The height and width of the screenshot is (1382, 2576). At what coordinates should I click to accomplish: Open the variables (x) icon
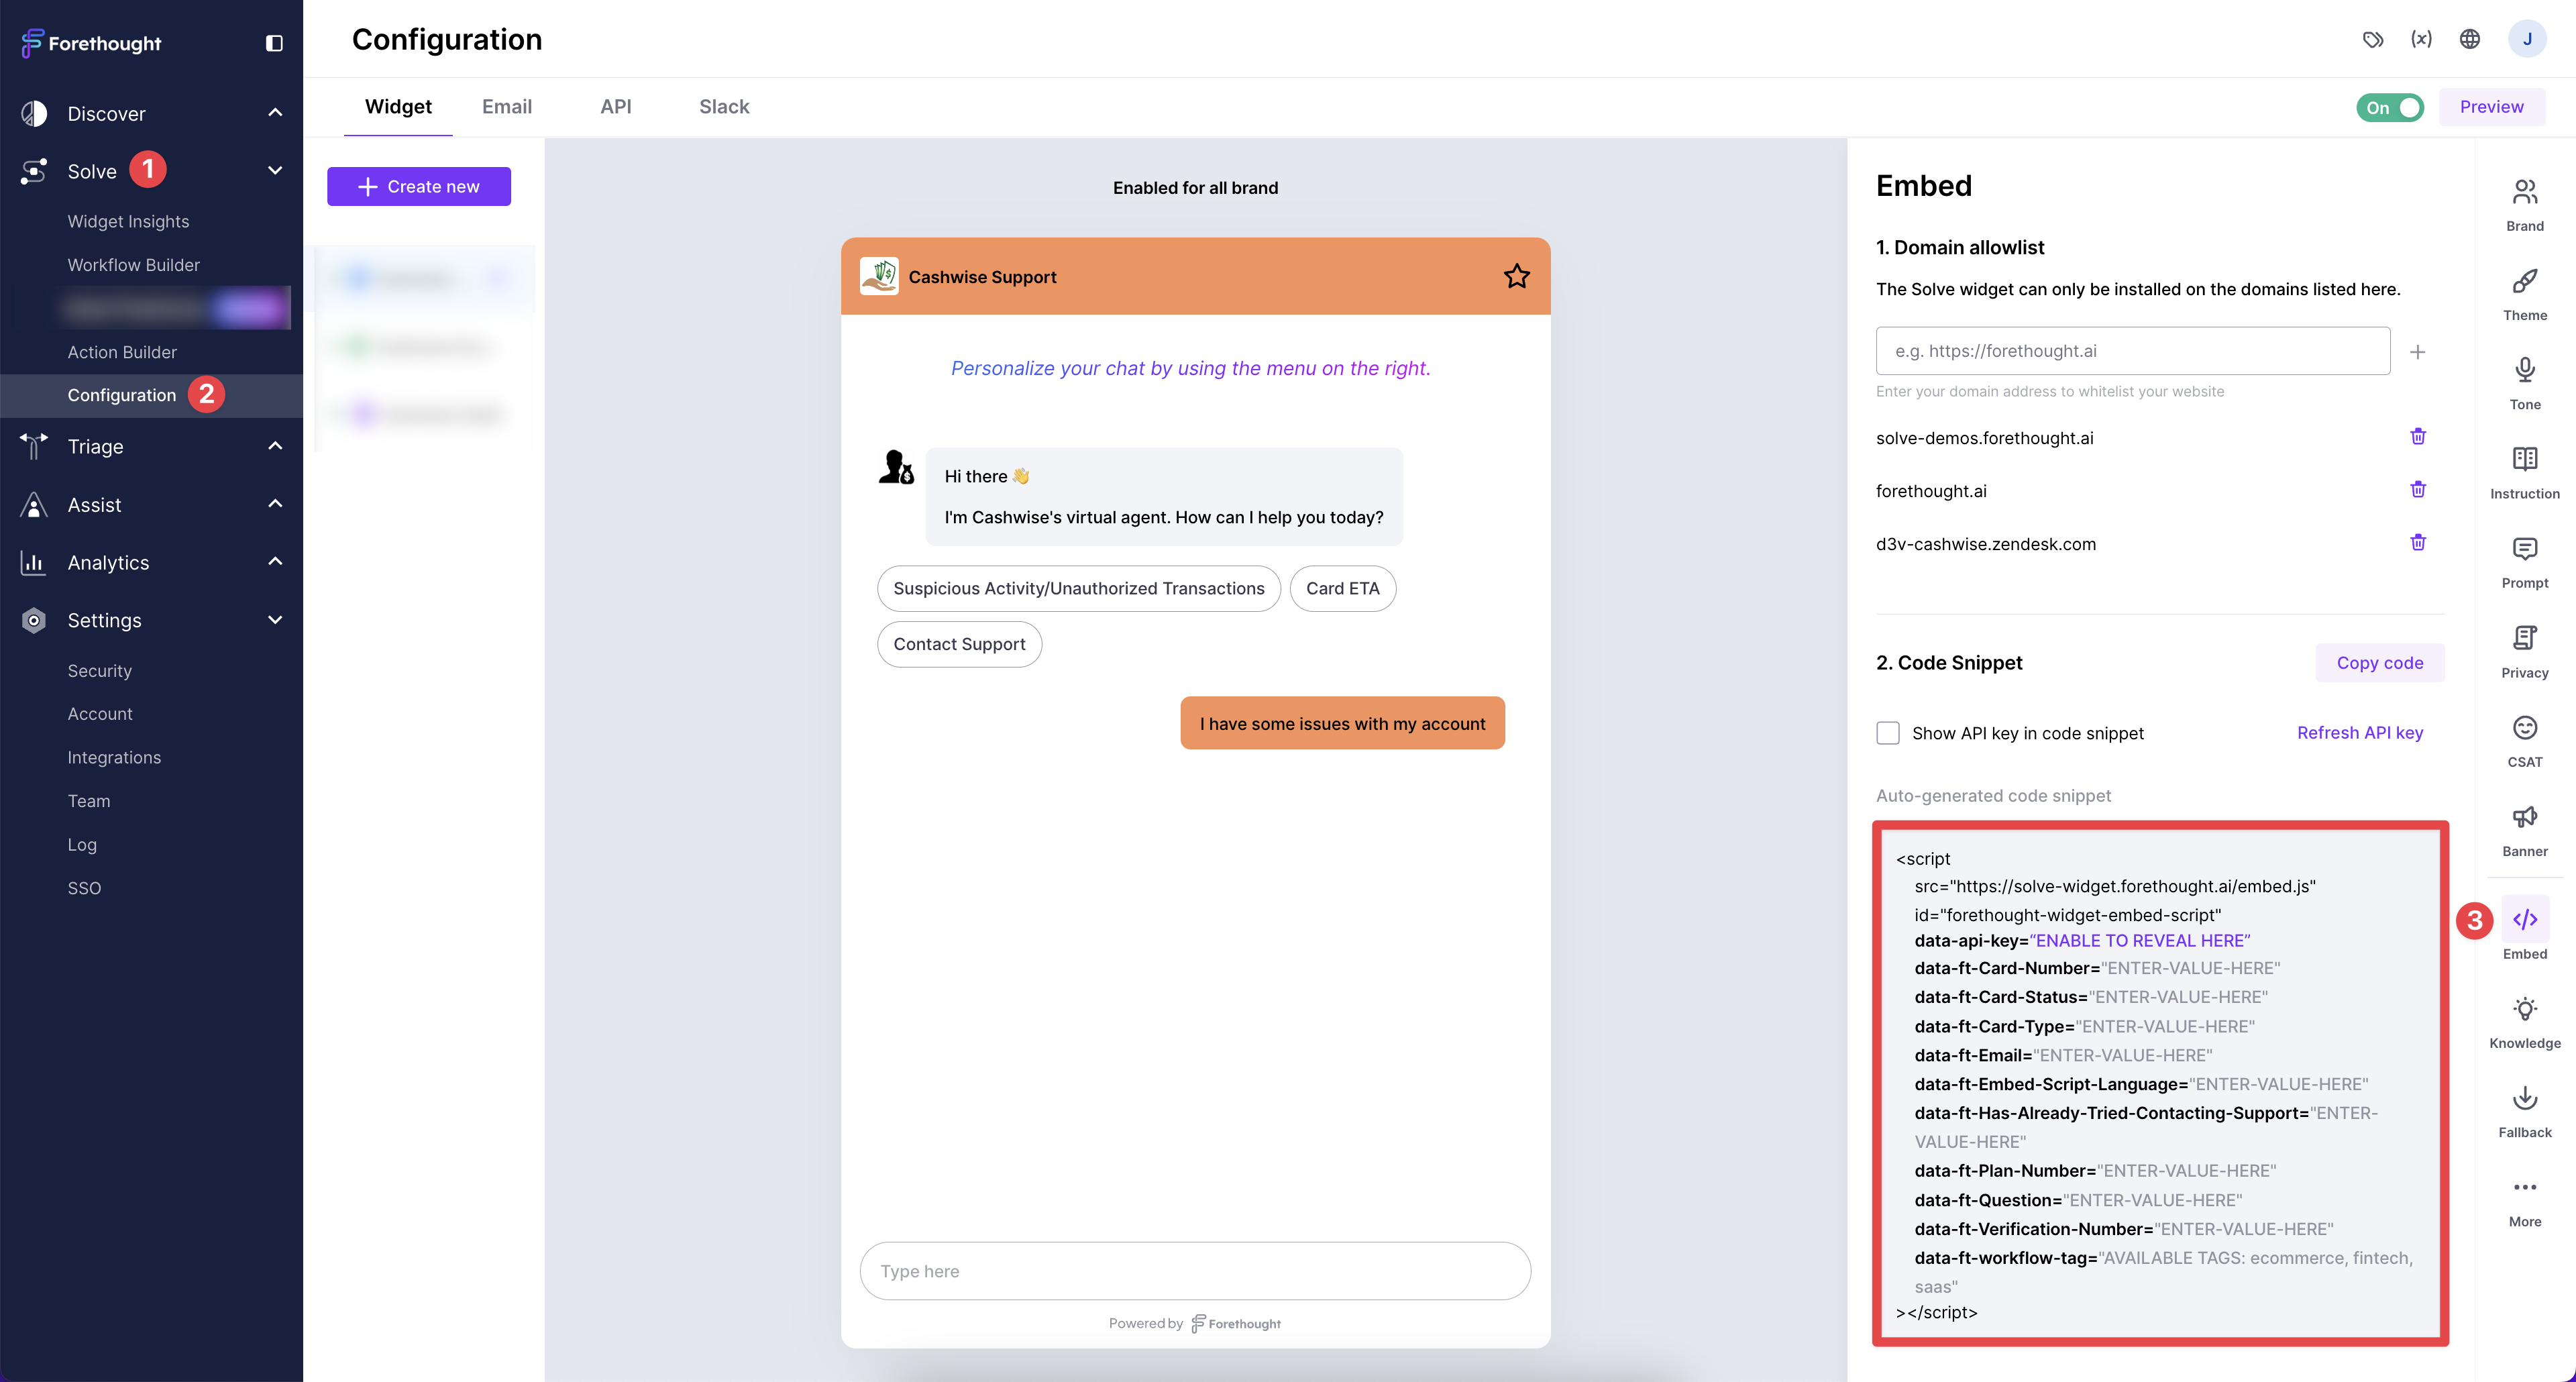click(x=2421, y=39)
